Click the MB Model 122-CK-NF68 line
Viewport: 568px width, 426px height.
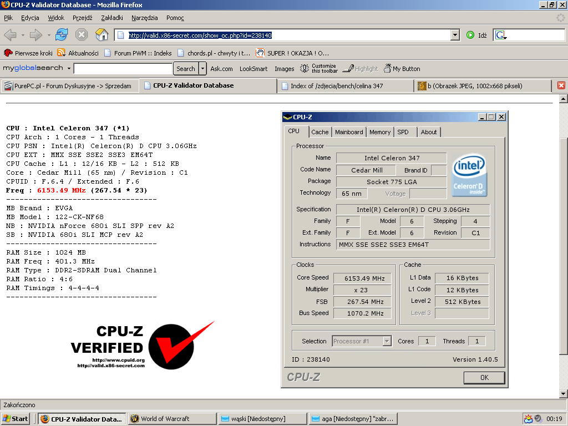(x=55, y=217)
